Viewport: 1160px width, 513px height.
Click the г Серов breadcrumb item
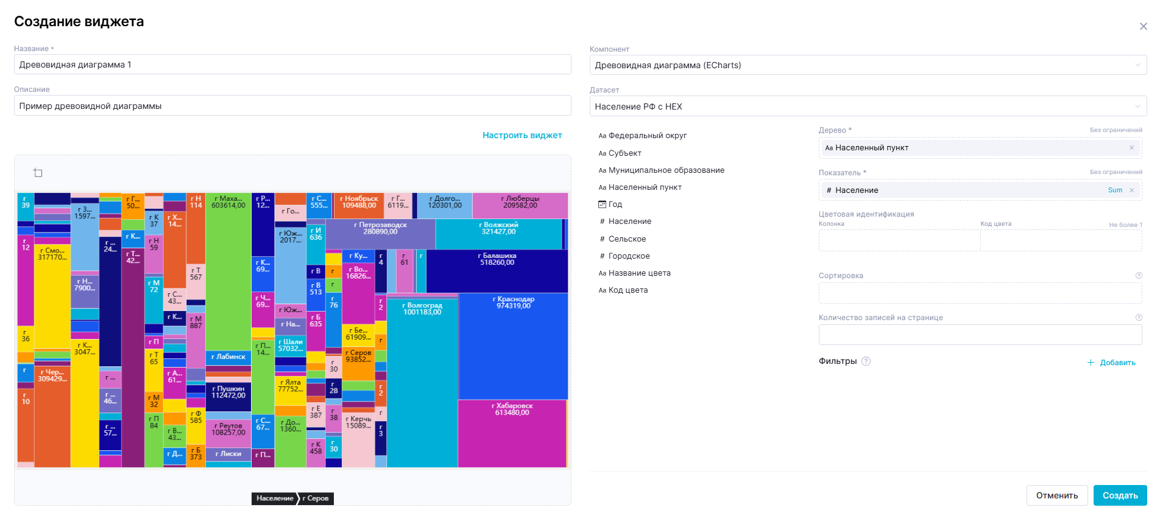click(316, 498)
